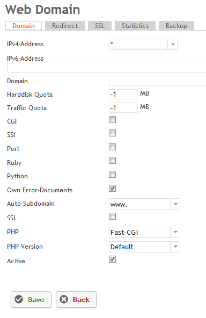This screenshot has width=206, height=318.
Task: Go back with the Back button
Action: click(x=76, y=300)
